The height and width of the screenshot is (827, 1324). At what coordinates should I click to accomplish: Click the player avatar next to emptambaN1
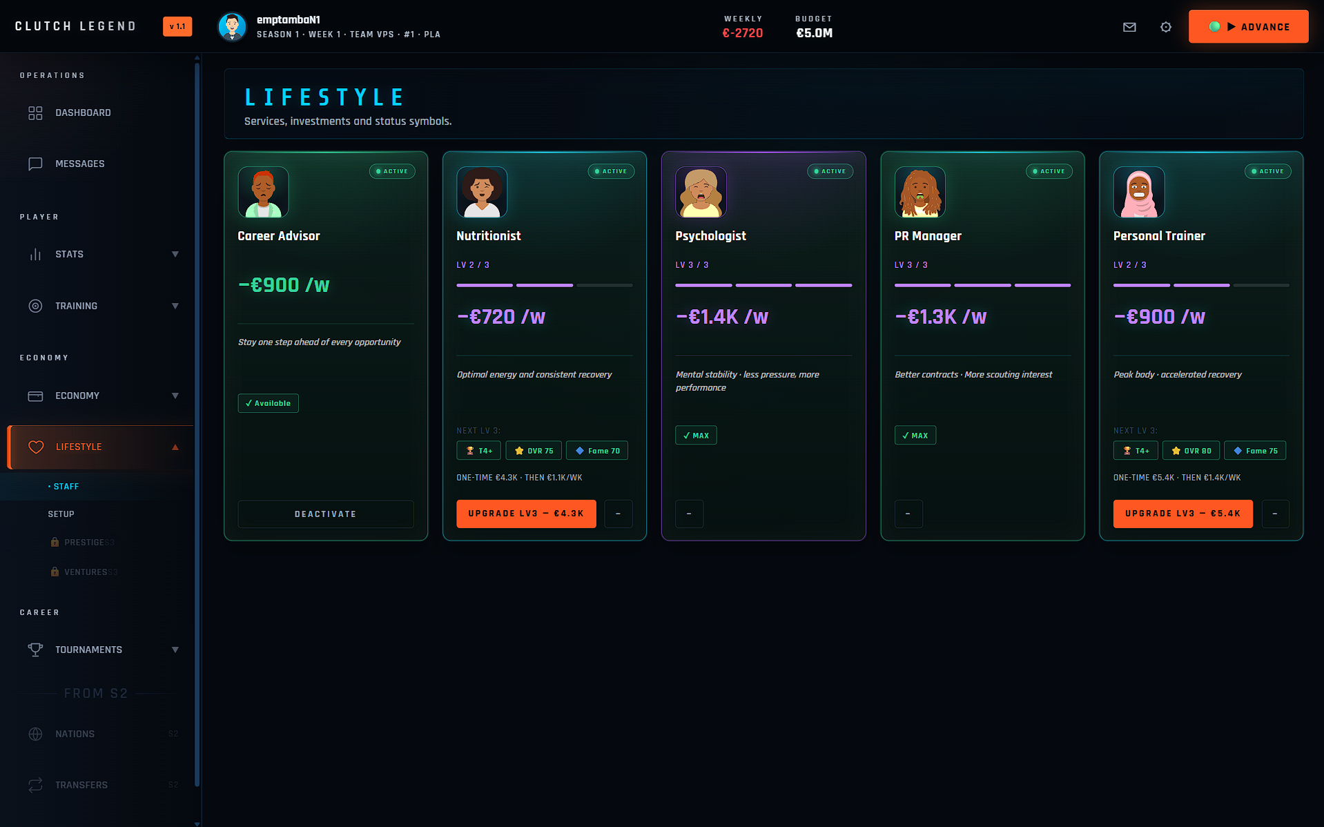232,27
